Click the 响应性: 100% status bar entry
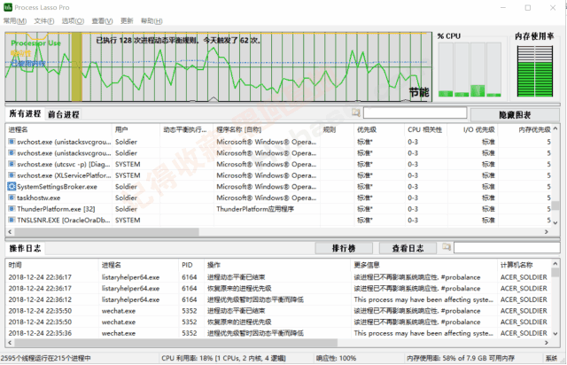Screen dimensions: 567x365 point(336,358)
